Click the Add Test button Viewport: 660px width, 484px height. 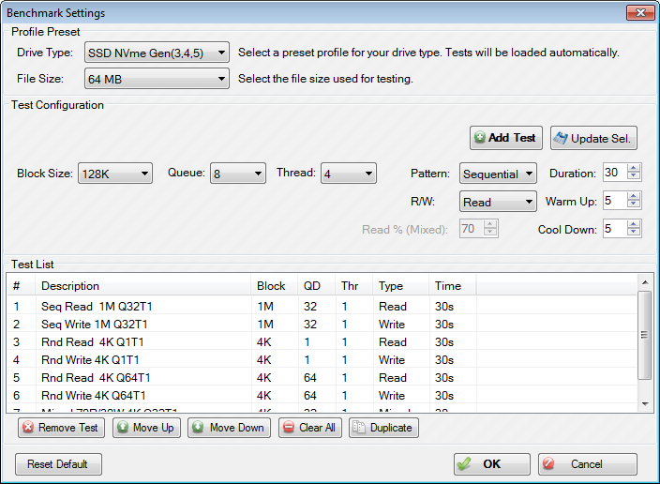click(x=506, y=138)
